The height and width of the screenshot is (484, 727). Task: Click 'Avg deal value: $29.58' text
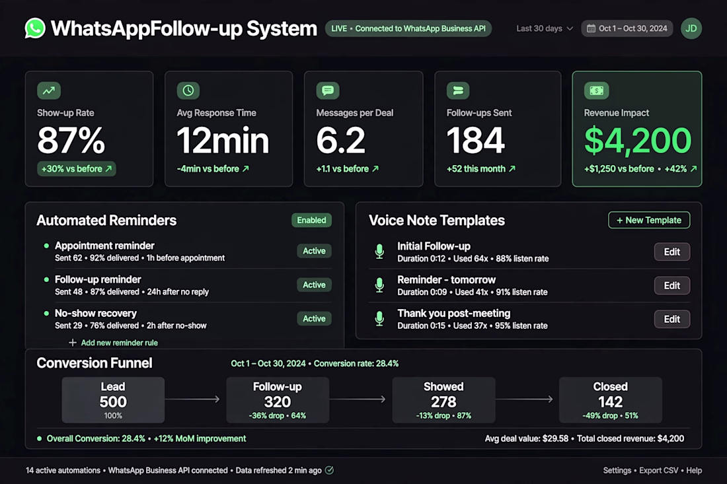527,438
